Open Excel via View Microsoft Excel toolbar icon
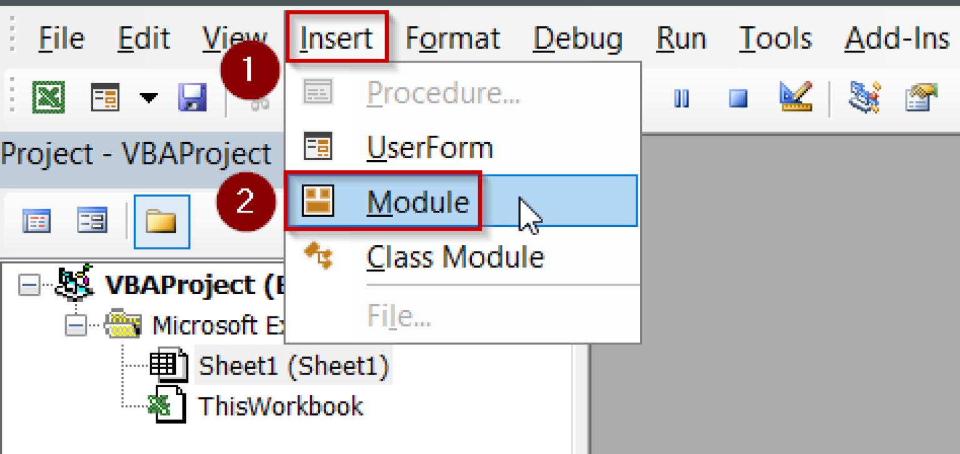 point(47,98)
